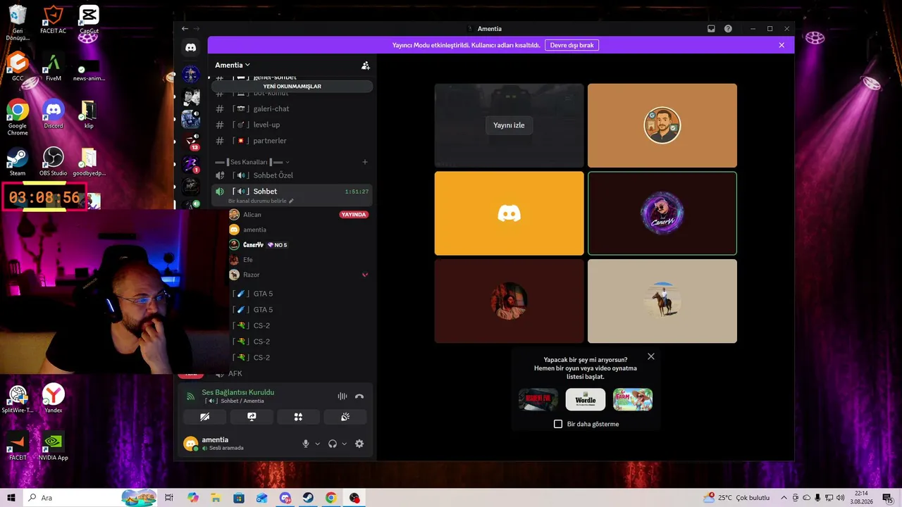
Task: Open Google Chrome from the taskbar
Action: (x=331, y=498)
